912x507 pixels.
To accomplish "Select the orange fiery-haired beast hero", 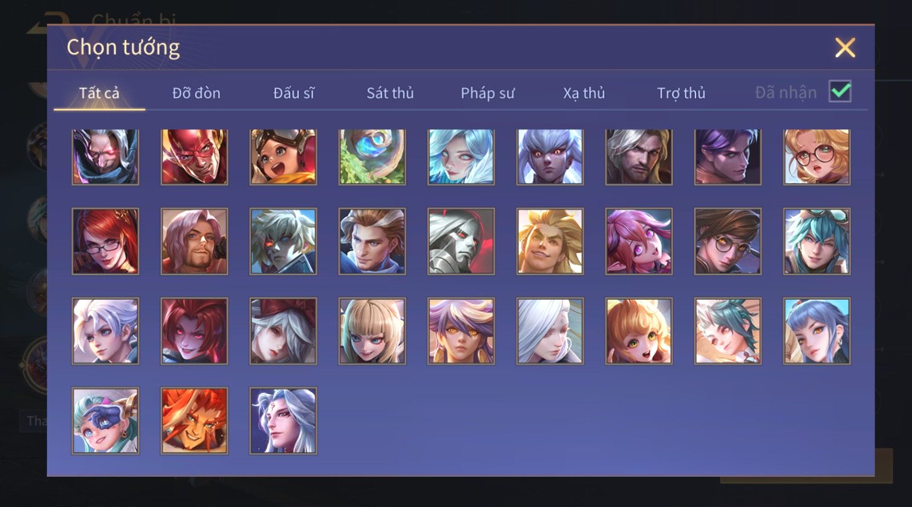I will pos(194,421).
